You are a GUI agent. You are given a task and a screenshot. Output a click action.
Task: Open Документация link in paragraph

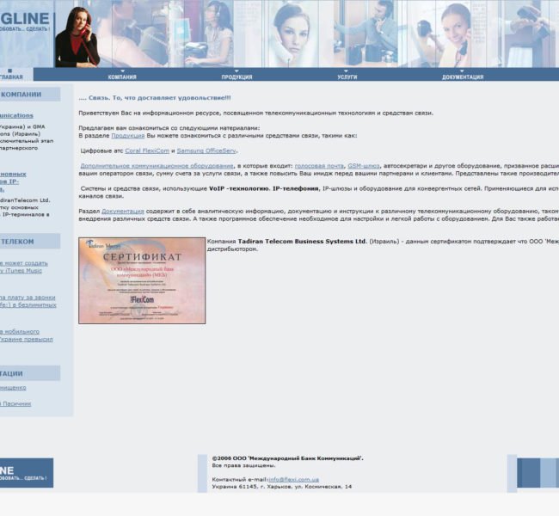point(123,212)
